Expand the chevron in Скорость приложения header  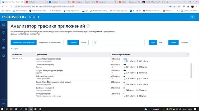click(187, 55)
